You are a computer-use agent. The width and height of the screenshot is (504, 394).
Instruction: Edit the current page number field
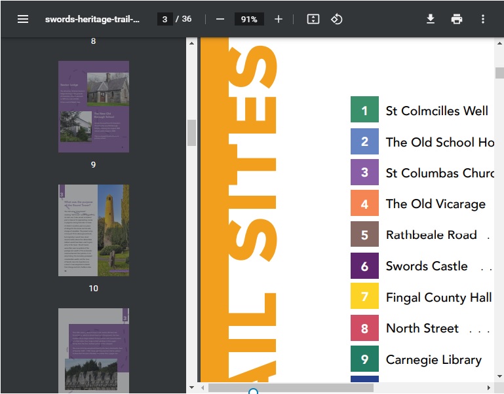165,19
